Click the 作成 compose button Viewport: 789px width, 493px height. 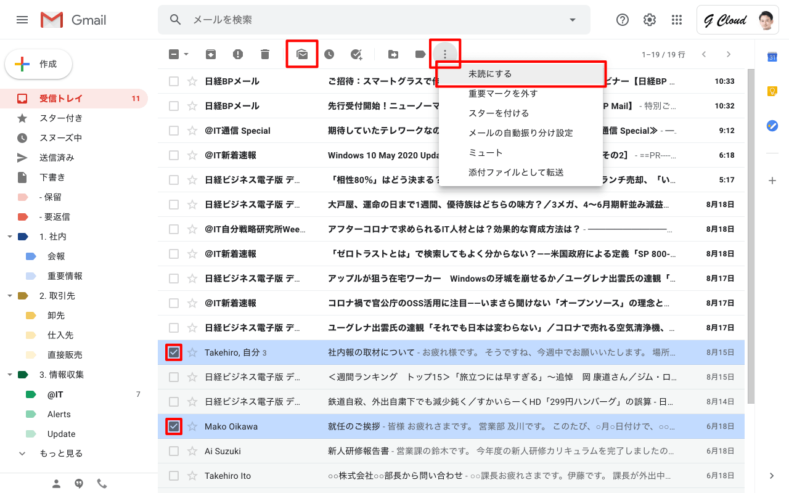pyautogui.click(x=39, y=64)
